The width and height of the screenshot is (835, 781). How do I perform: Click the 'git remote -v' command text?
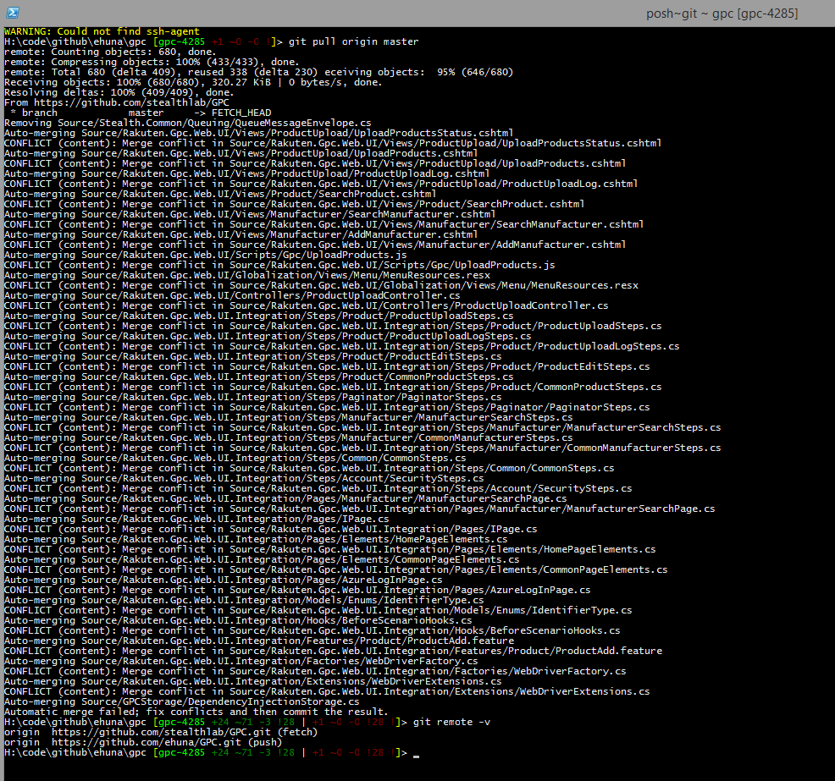pyautogui.click(x=451, y=722)
